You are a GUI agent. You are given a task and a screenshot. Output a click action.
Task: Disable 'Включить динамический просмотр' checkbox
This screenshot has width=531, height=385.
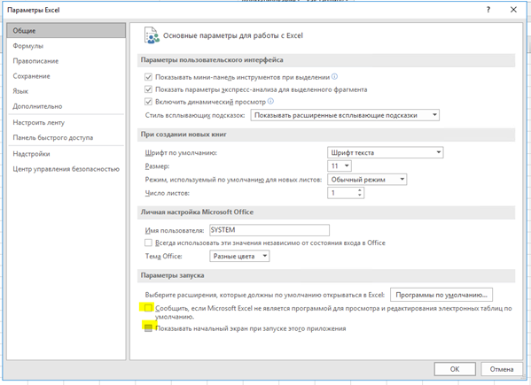[x=148, y=102]
